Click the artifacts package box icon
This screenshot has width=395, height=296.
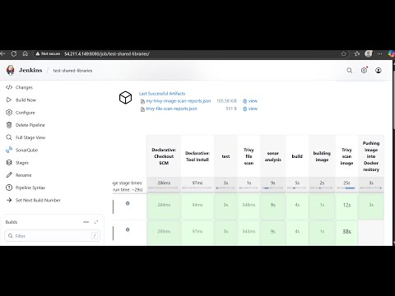coord(125,98)
